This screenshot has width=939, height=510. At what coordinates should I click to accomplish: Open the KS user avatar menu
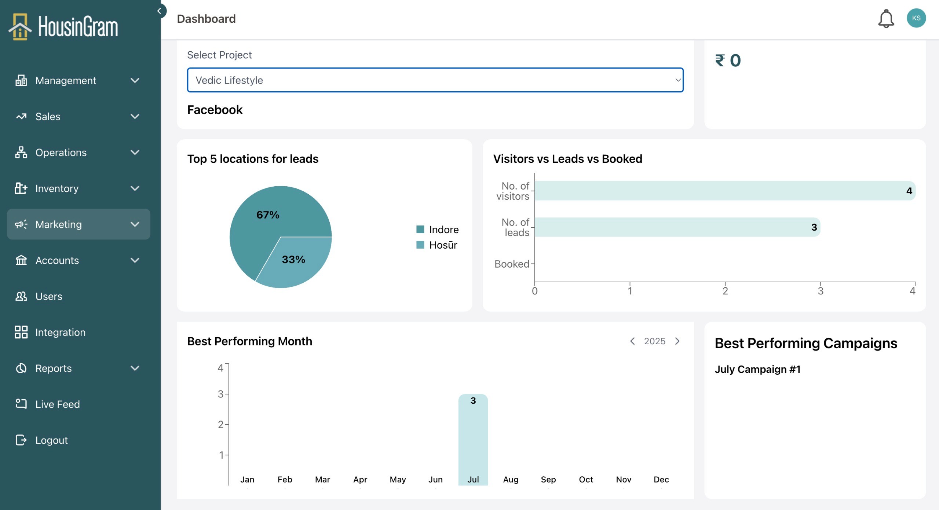click(916, 18)
